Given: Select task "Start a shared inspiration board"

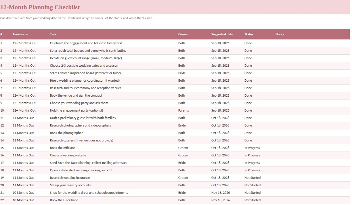Looking at the screenshot, I should coord(86,73).
